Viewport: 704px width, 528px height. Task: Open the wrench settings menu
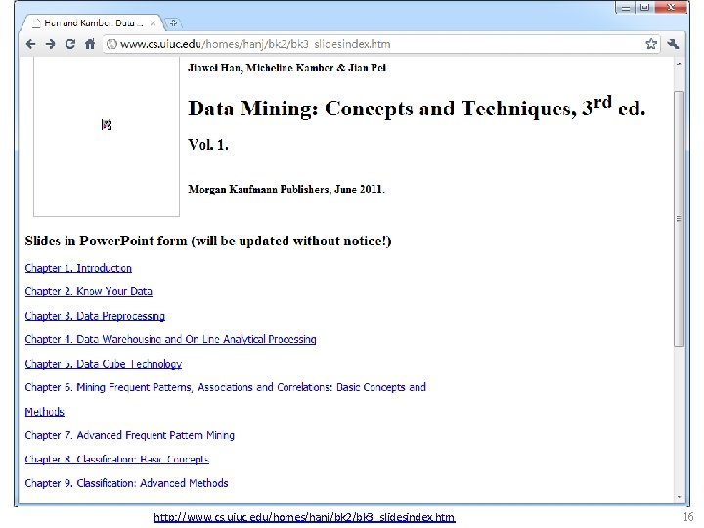tap(673, 44)
